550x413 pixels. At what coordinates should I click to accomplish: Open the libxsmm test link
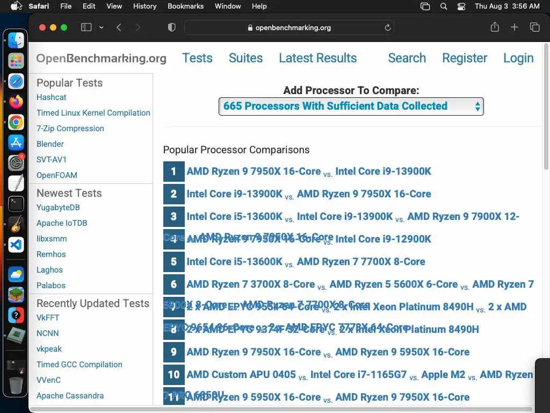point(52,238)
